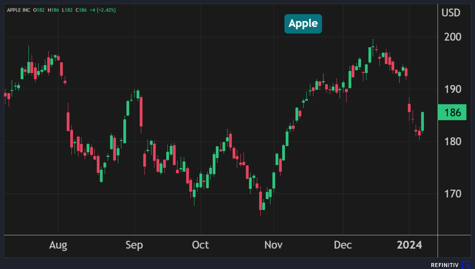Image resolution: width=475 pixels, height=269 pixels.
Task: Select the 2024 marker on time axis
Action: (410, 245)
